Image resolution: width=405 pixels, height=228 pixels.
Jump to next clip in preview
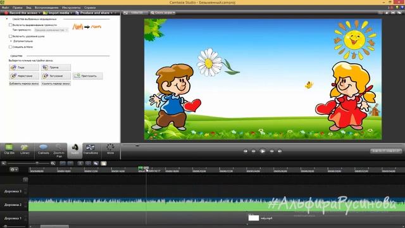coord(280,151)
